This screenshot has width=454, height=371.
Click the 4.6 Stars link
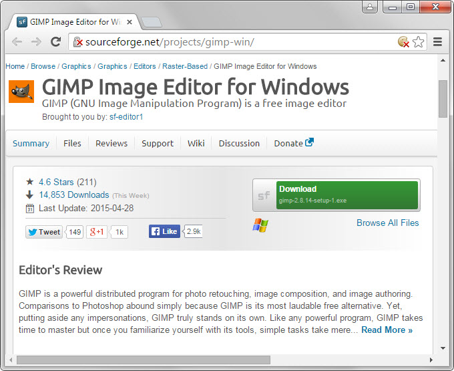coord(56,182)
